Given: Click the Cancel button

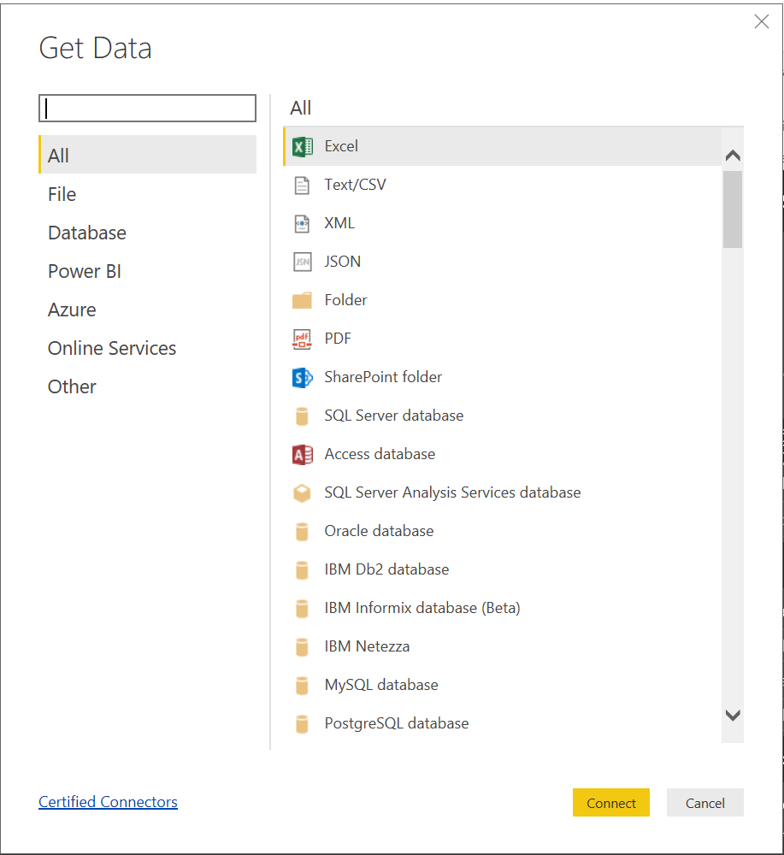Looking at the screenshot, I should click(x=705, y=803).
